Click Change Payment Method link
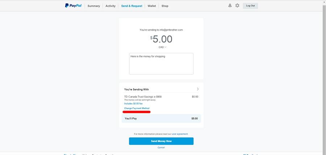This screenshot has width=326, height=155. pos(137,108)
